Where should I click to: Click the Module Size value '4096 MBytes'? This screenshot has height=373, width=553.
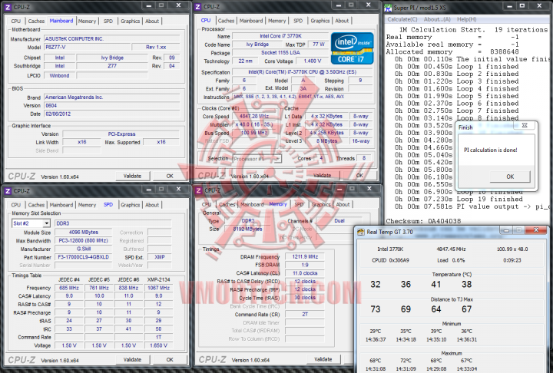tap(84, 233)
